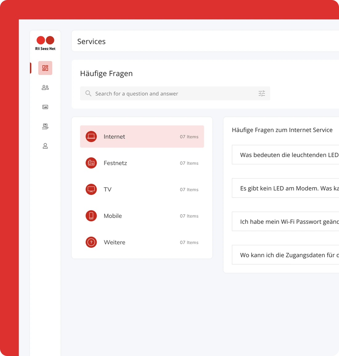The image size is (339, 356).
Task: Click the Weitere question-mark icon
Action: pos(91,242)
